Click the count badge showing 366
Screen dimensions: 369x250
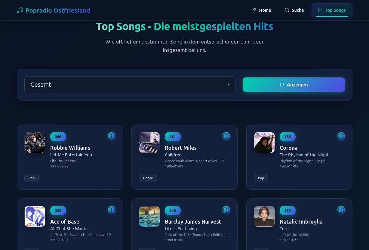(58, 137)
